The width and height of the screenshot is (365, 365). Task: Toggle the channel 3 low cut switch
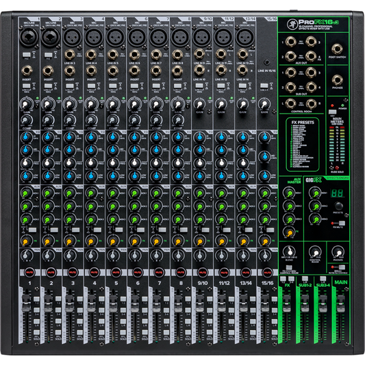(70, 86)
